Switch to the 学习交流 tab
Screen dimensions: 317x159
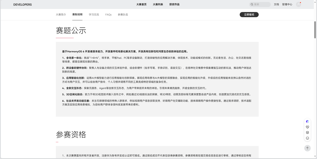(94, 15)
